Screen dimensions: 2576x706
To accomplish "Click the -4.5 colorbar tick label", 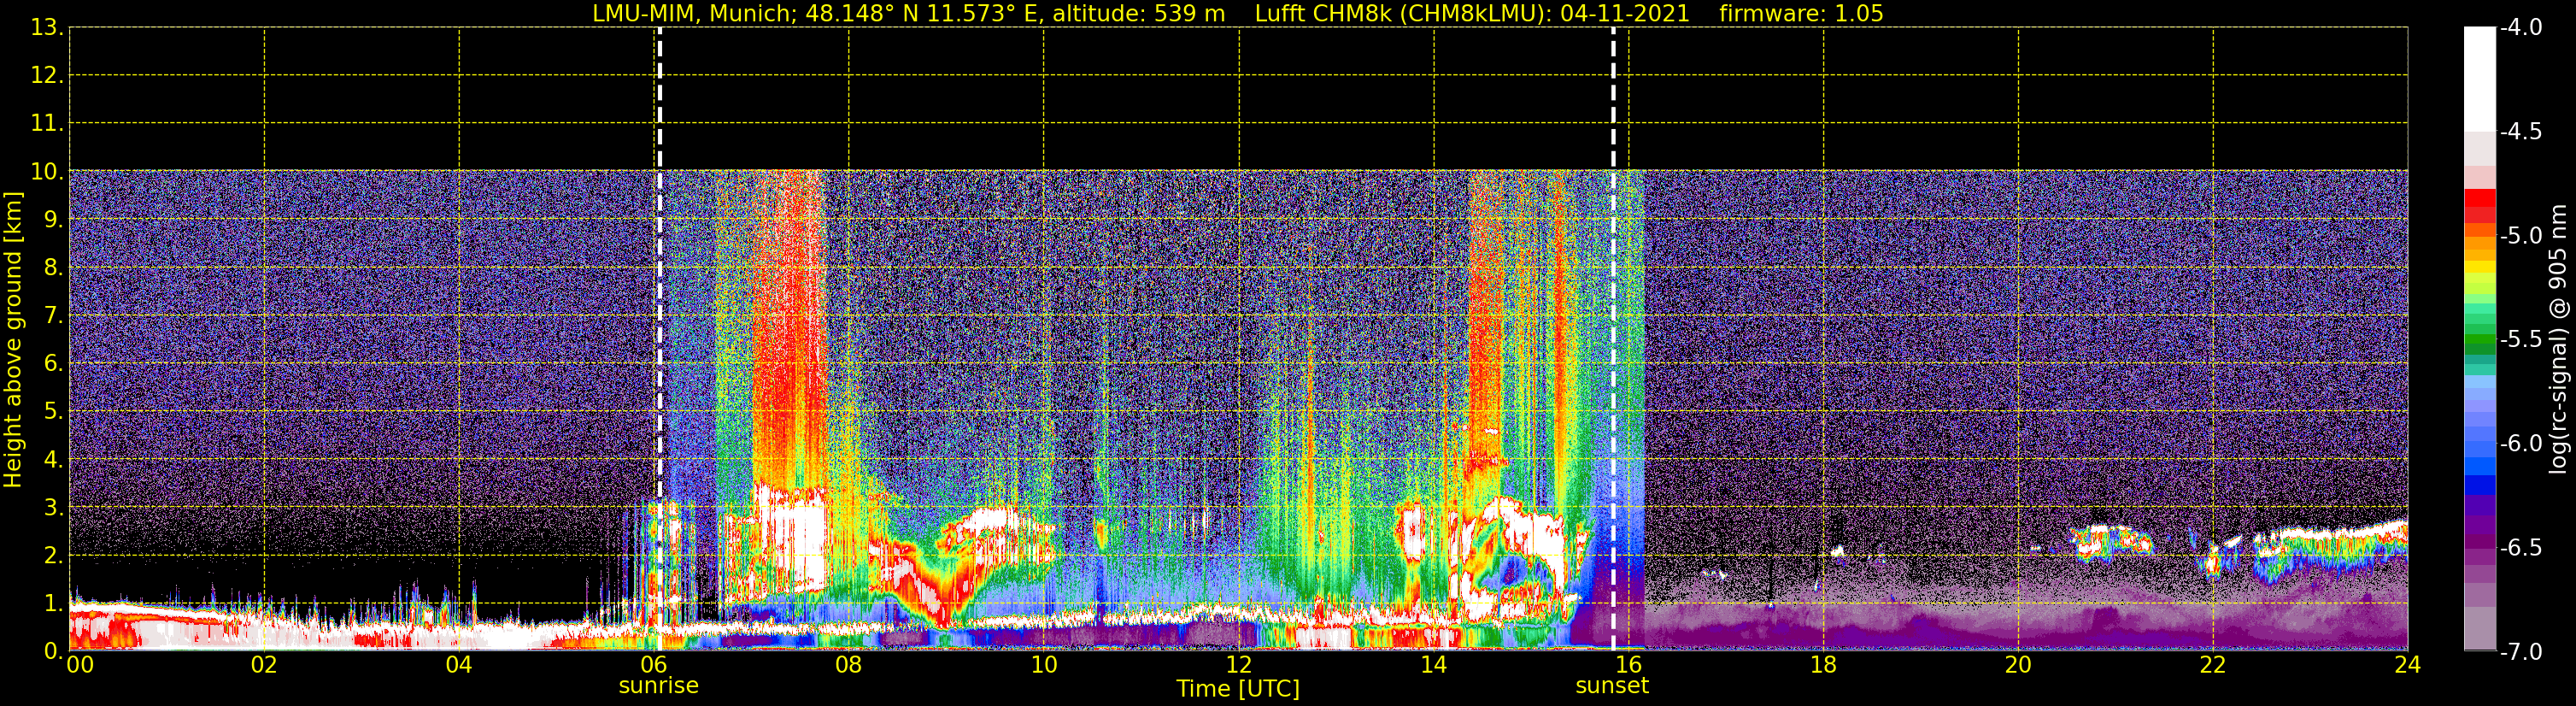I will tap(2521, 132).
